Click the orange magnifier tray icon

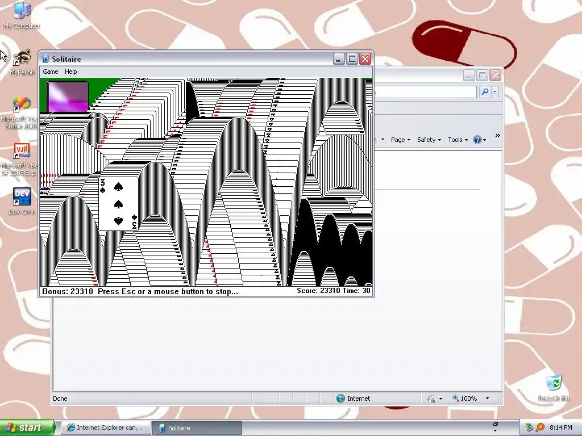click(540, 427)
